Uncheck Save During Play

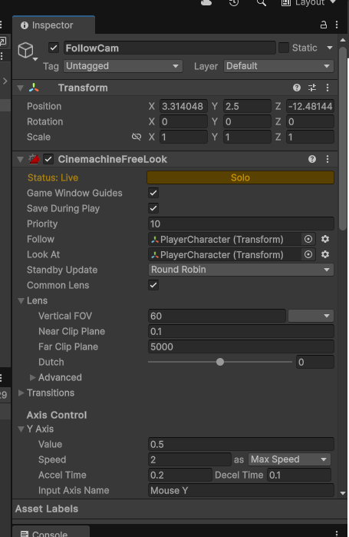(x=153, y=208)
